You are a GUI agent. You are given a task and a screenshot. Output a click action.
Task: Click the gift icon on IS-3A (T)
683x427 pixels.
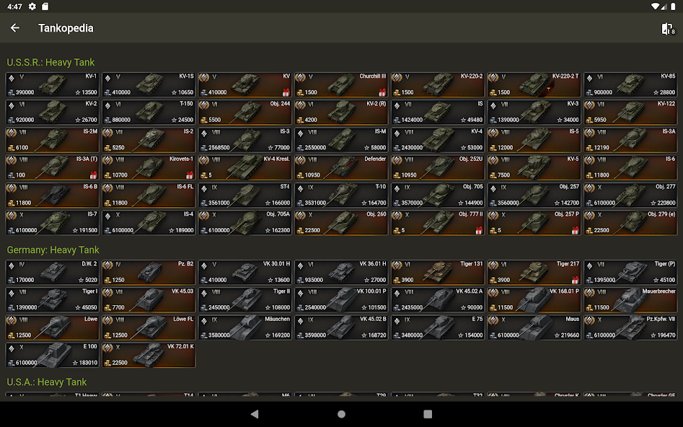pyautogui.click(x=93, y=175)
